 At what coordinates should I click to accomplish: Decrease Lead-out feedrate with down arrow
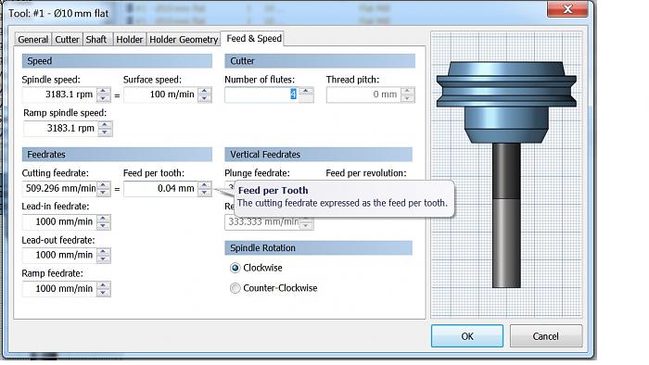point(104,258)
